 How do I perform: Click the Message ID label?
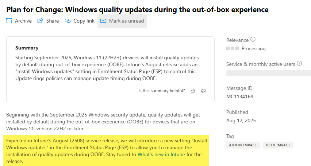point(239,88)
